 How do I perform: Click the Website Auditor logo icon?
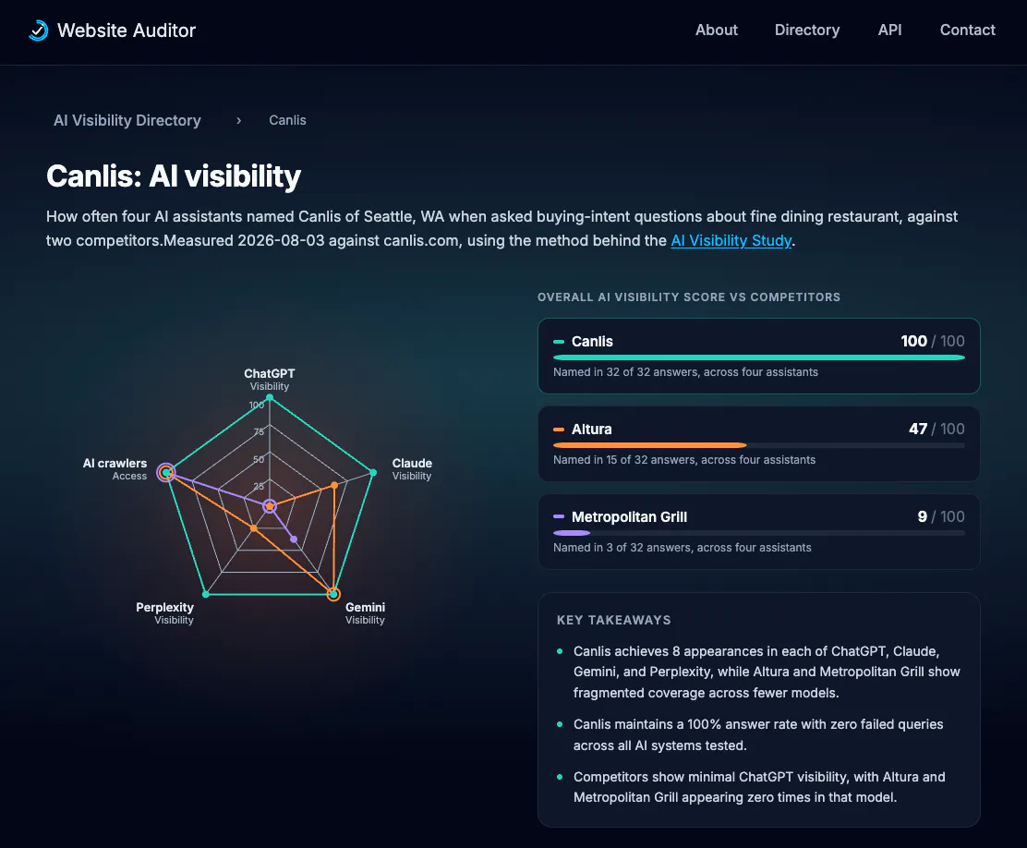pos(39,30)
